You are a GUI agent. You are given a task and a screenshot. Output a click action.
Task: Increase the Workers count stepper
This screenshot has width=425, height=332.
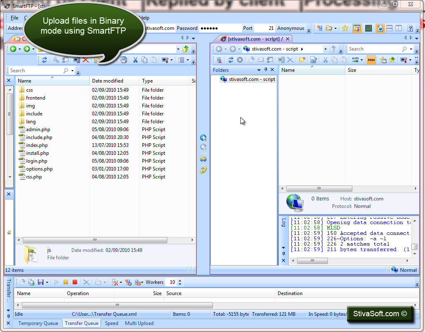click(180, 280)
